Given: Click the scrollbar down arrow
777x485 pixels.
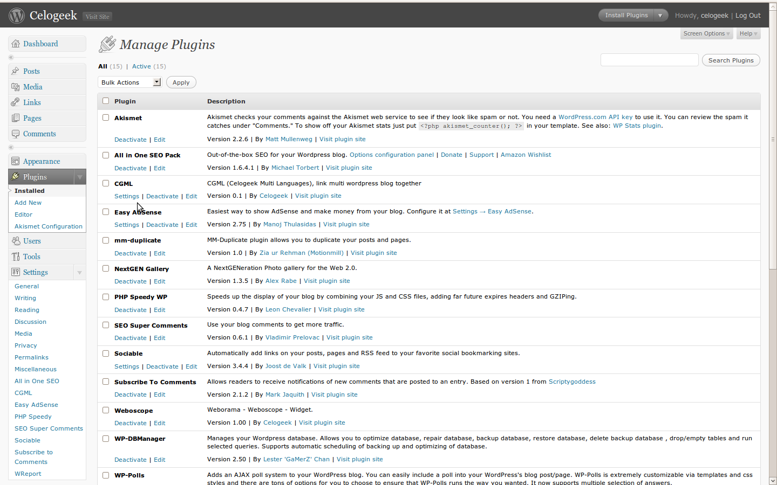Looking at the screenshot, I should point(773,481).
